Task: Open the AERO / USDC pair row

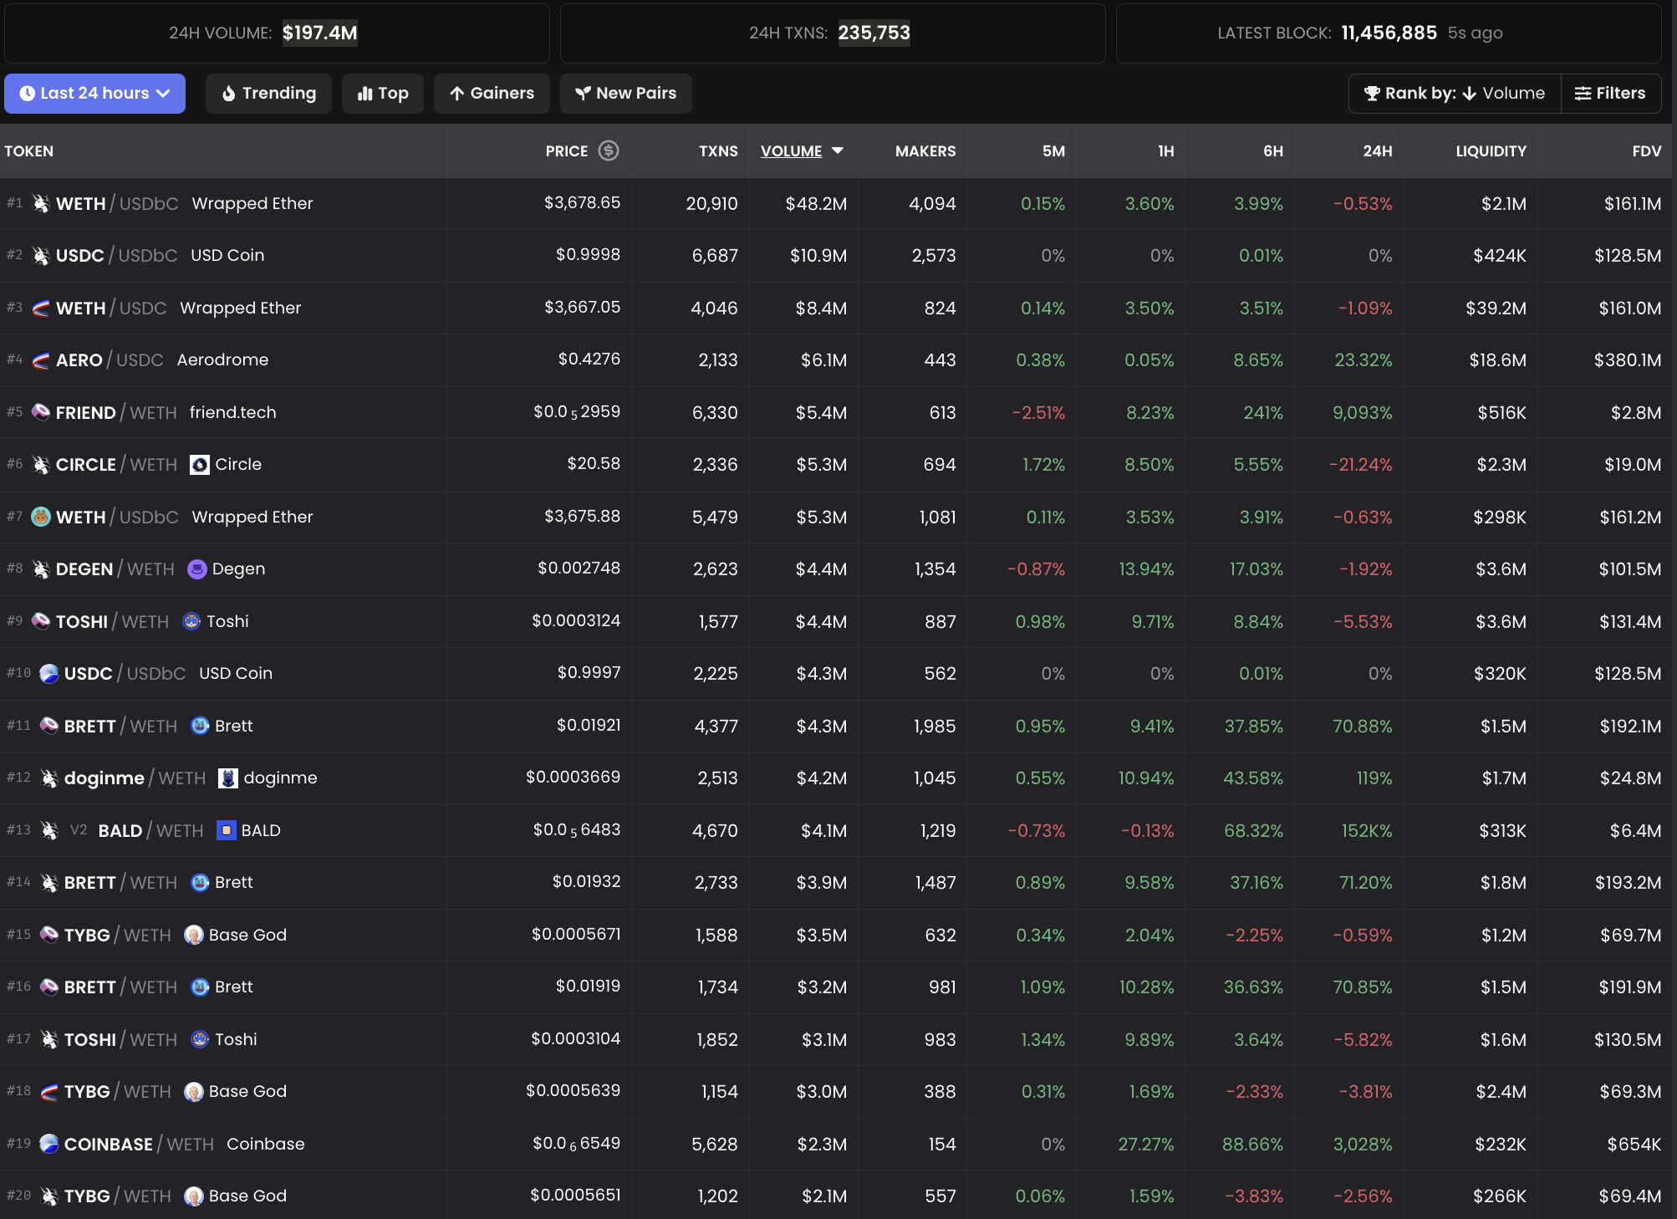Action: [836, 360]
